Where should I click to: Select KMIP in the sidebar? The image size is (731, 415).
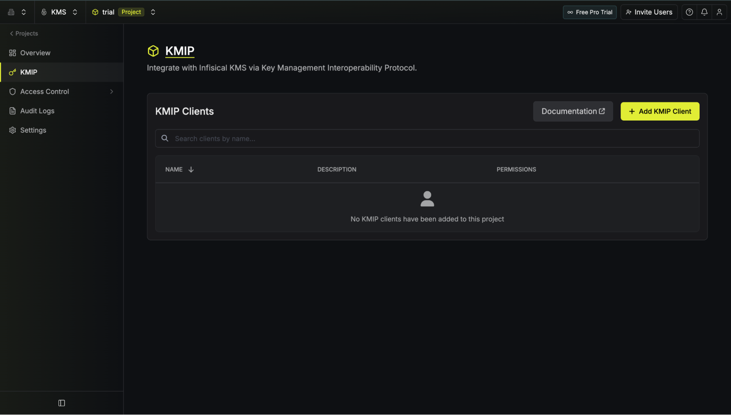pyautogui.click(x=62, y=72)
